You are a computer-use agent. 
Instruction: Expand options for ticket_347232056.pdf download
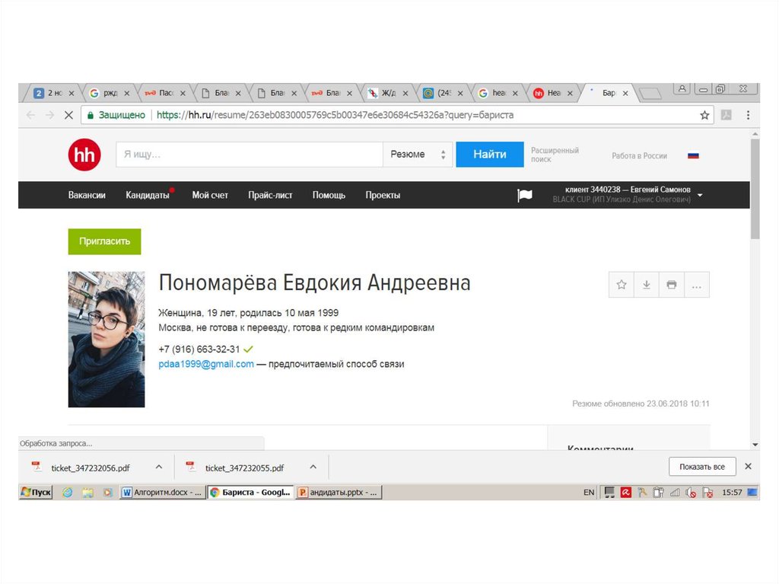click(x=159, y=467)
